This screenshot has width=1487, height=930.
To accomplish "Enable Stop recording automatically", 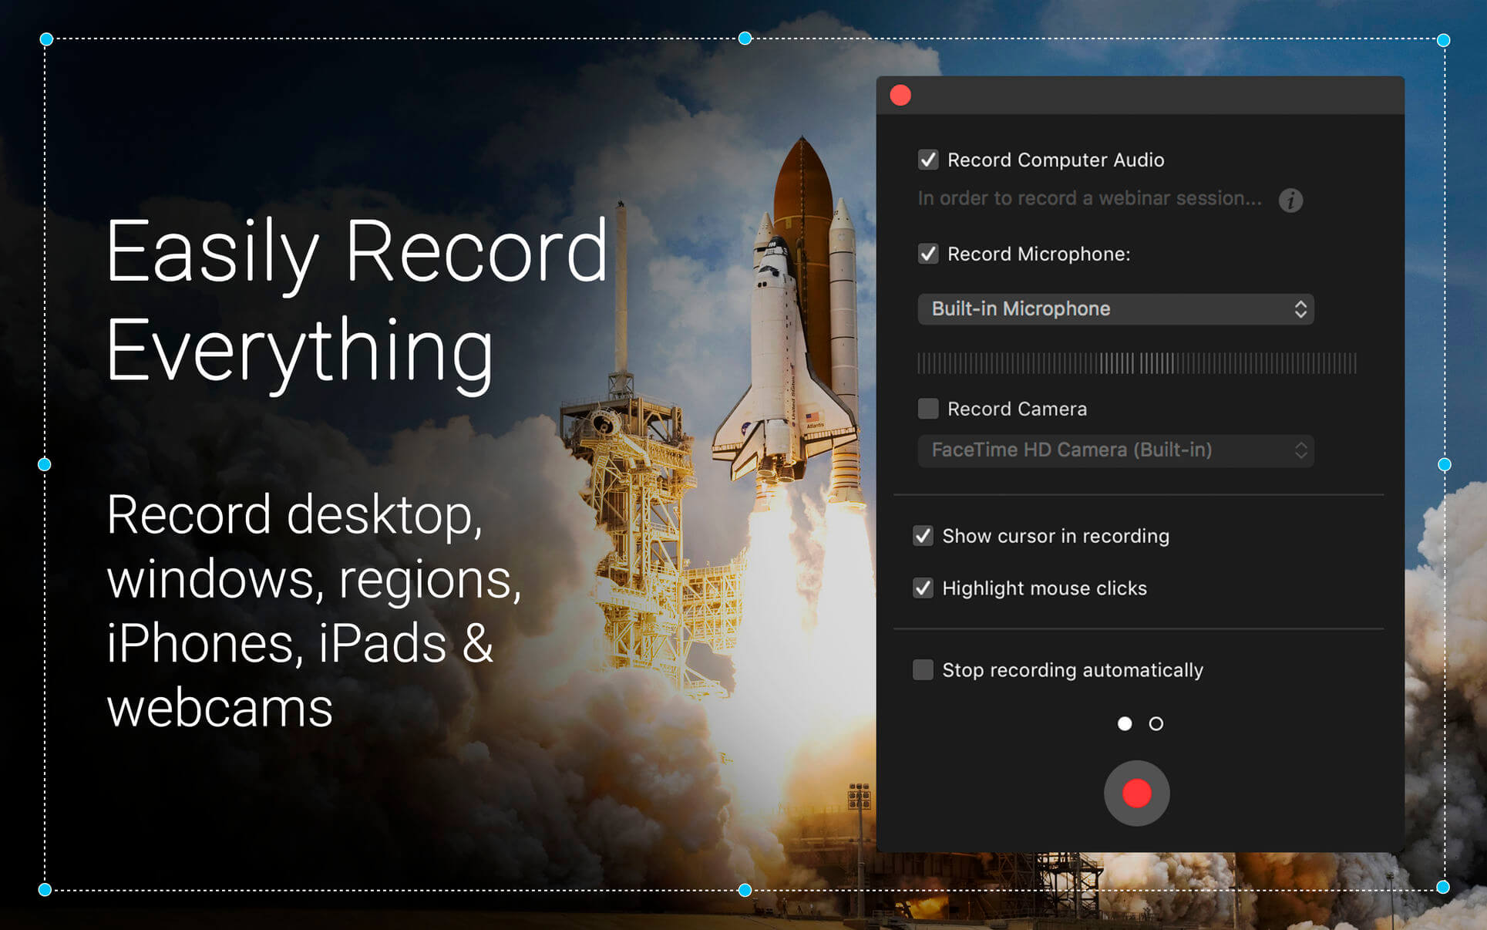I will (x=923, y=669).
